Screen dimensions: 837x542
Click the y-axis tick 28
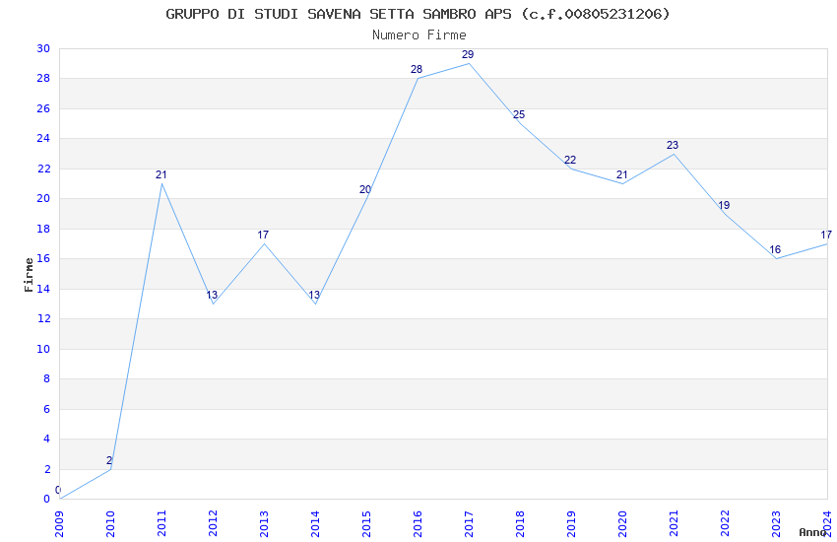[x=43, y=78]
